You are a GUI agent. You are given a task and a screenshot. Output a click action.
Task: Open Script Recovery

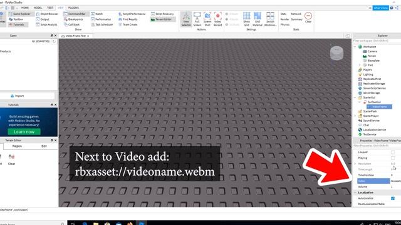tap(162, 14)
